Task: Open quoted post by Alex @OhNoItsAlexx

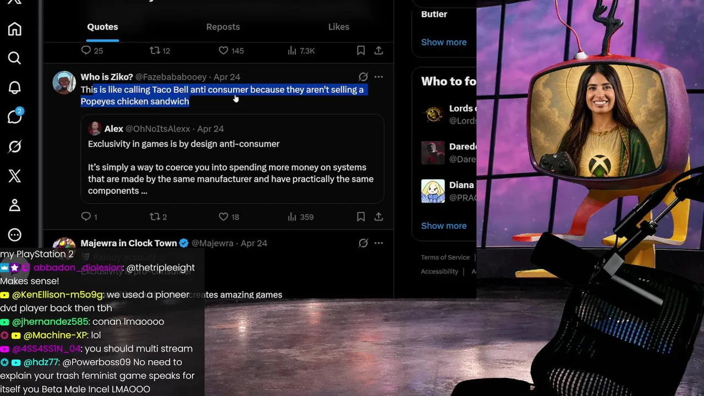Action: pos(232,159)
